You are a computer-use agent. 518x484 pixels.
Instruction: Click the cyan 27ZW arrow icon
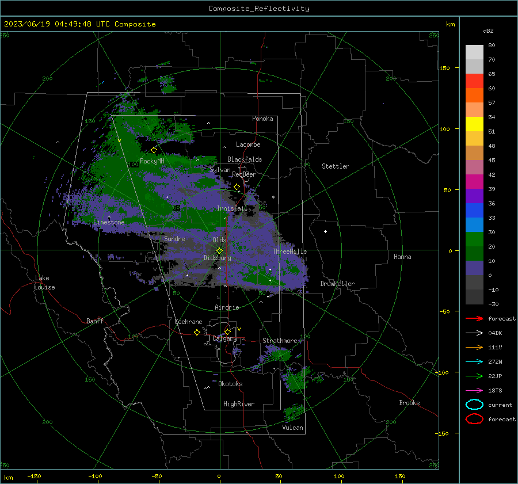pos(474,362)
